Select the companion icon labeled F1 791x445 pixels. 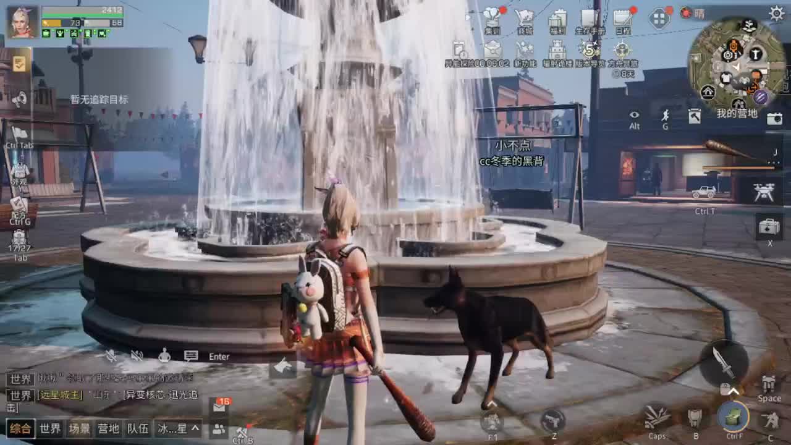[x=493, y=423]
